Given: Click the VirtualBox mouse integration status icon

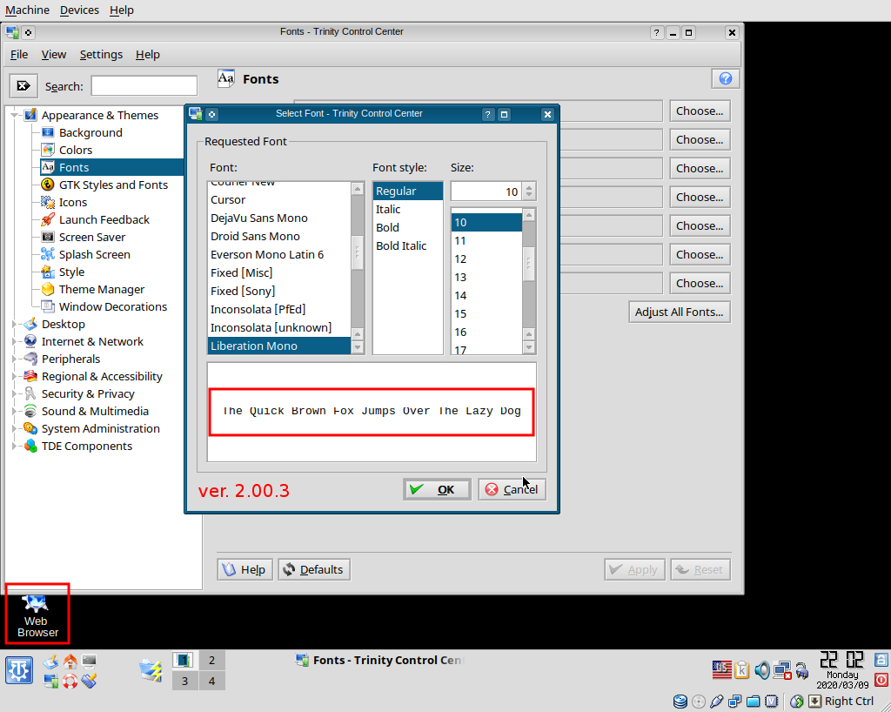Looking at the screenshot, I should (797, 702).
